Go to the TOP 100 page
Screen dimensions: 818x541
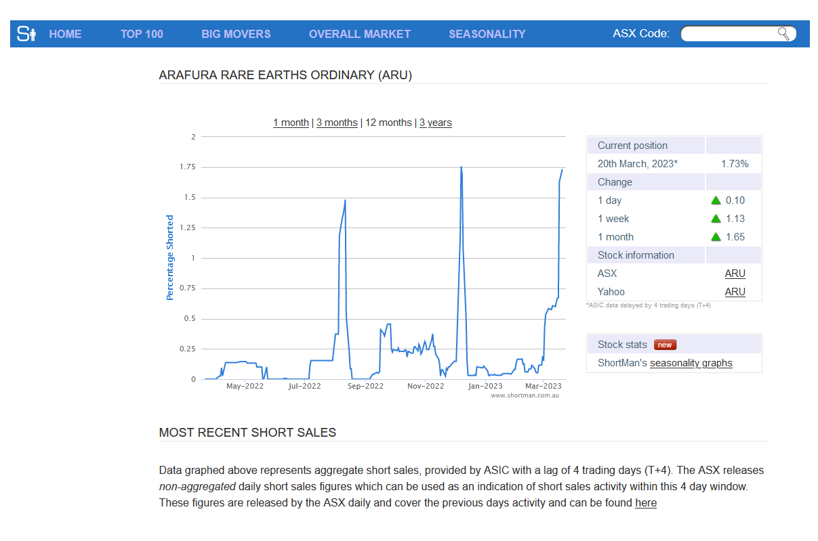point(142,34)
